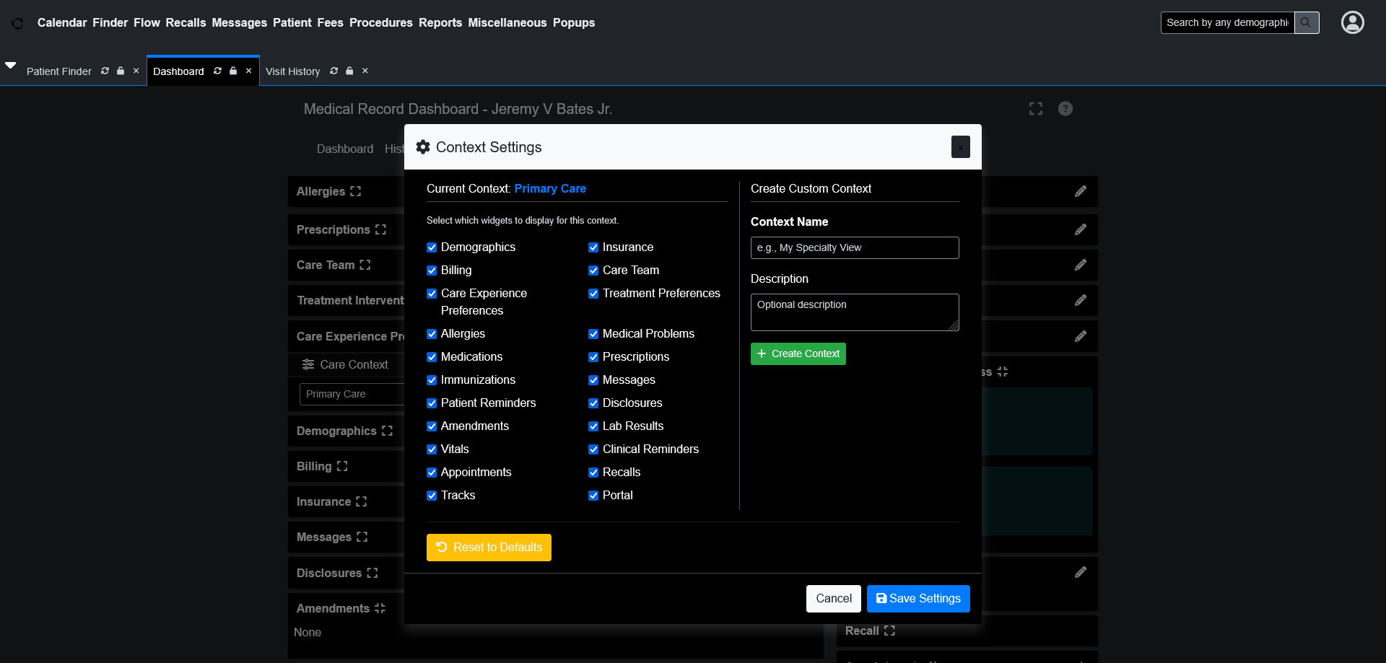
Task: Refresh the Dashboard tab using its reload icon
Action: click(217, 71)
